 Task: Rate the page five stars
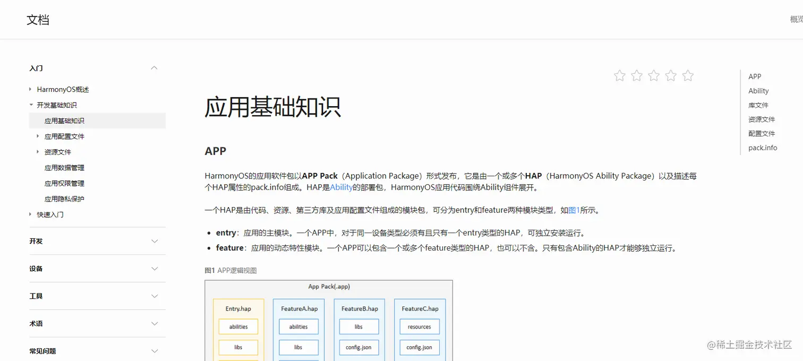pyautogui.click(x=688, y=75)
